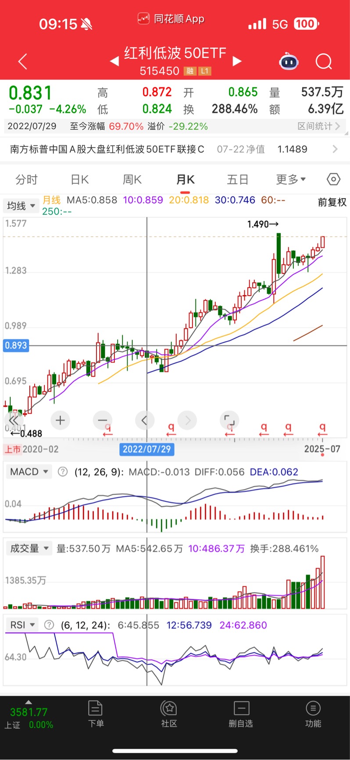Tap the 溢价 -29.22% value
Image resolution: width=350 pixels, height=760 pixels.
coord(178,127)
